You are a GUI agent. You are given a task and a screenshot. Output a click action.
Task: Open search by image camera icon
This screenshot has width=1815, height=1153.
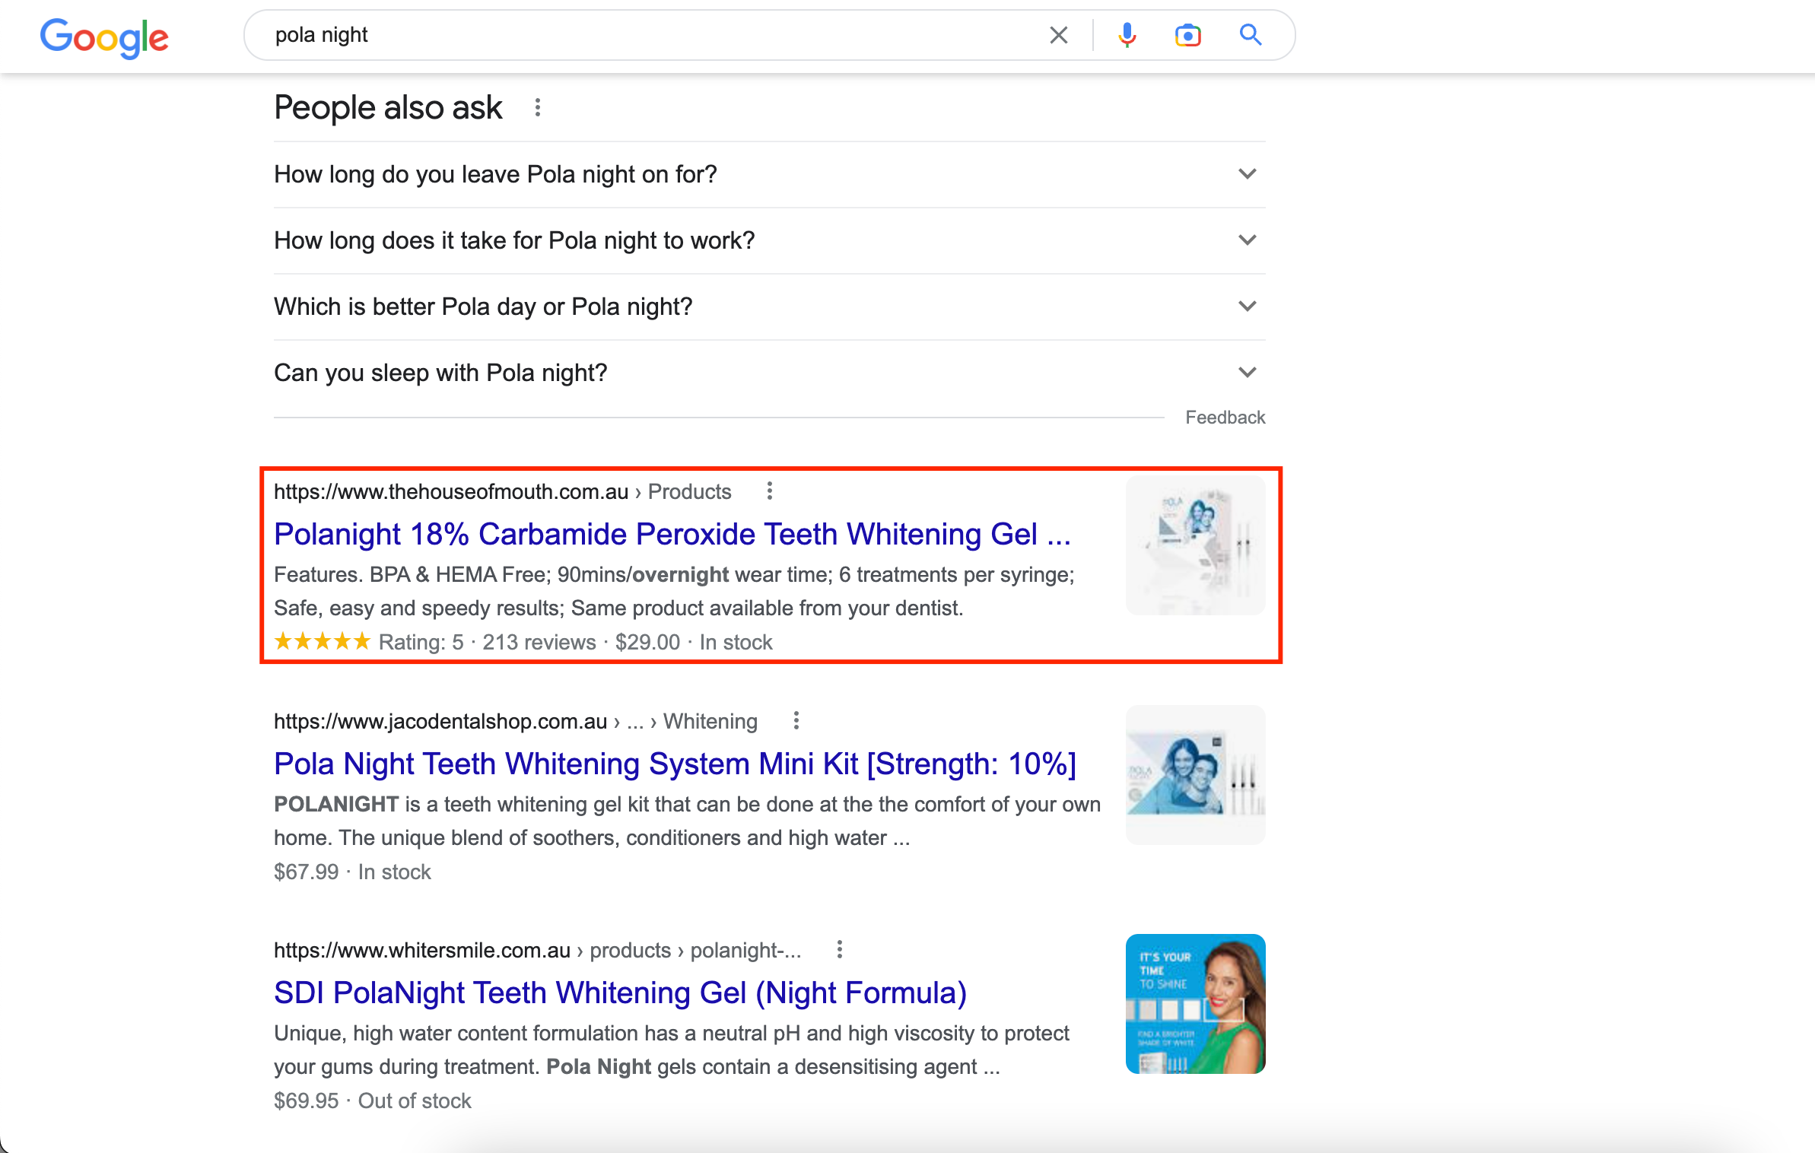(x=1187, y=35)
